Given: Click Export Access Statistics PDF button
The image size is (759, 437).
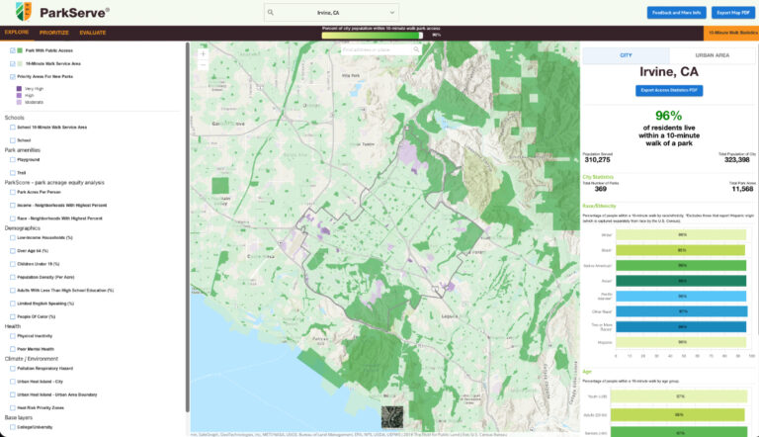Looking at the screenshot, I should coord(669,90).
